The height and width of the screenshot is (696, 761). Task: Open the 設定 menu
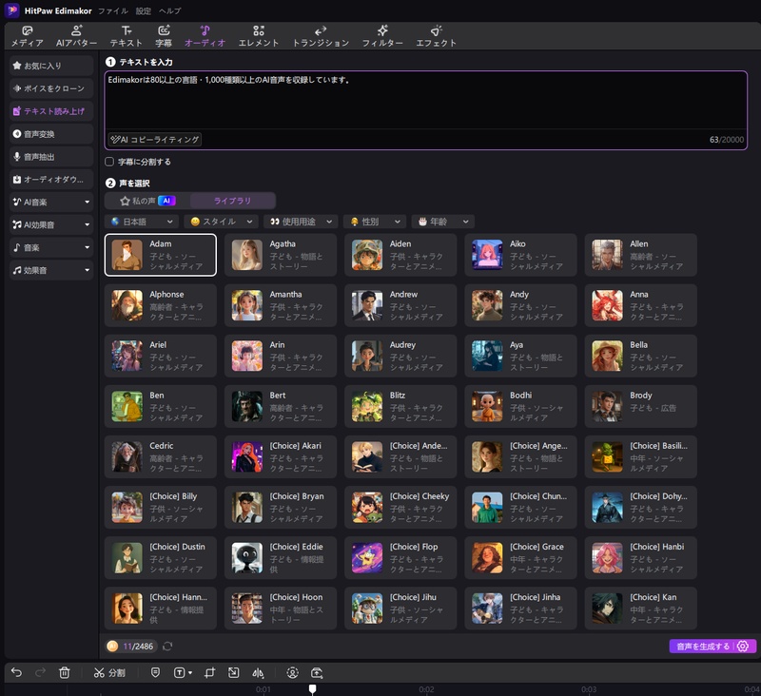144,10
